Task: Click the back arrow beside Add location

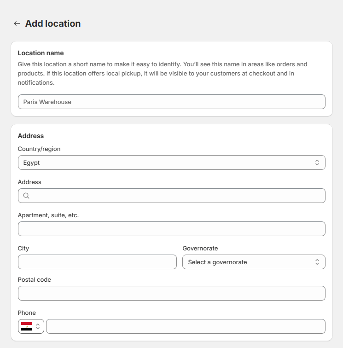Action: 17,23
